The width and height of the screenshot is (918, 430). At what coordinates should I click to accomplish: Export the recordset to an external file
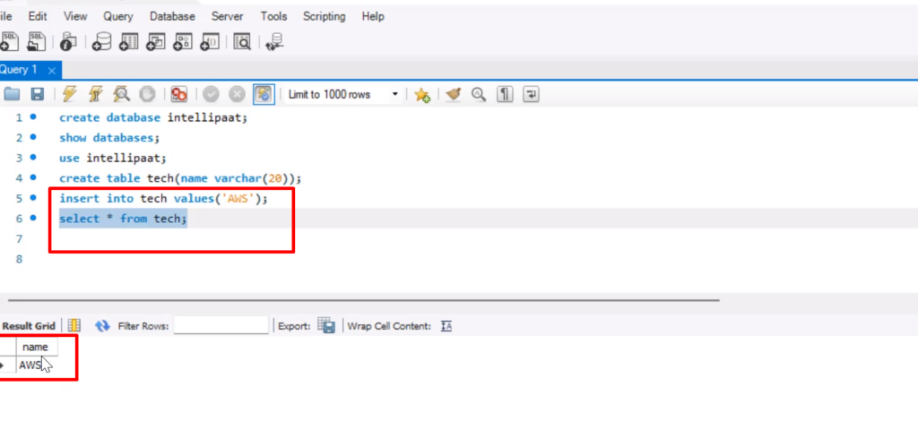pyautogui.click(x=326, y=326)
